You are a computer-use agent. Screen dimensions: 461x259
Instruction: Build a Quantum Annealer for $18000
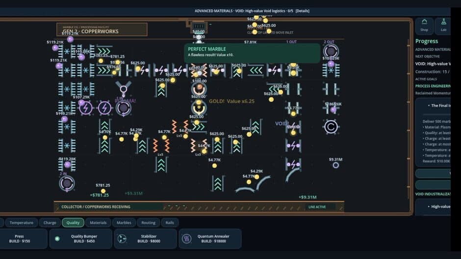[x=210, y=239]
